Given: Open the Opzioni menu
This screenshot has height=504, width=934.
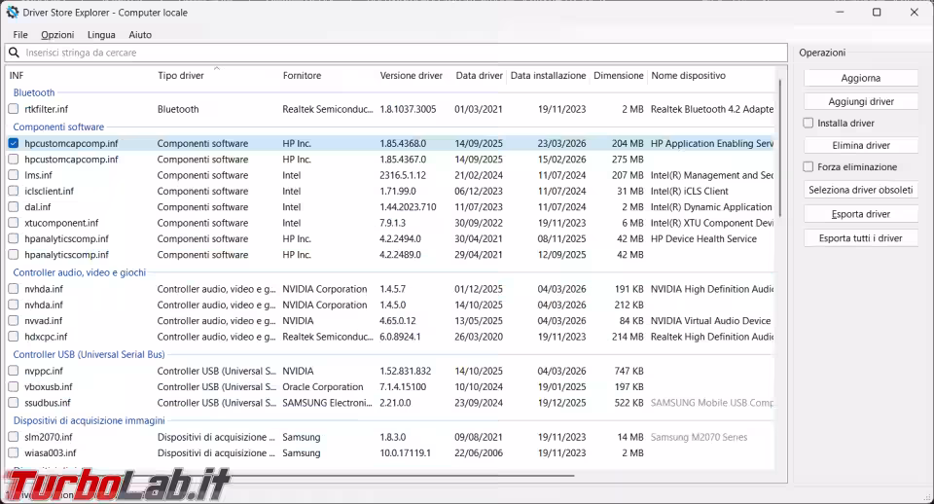Looking at the screenshot, I should 57,35.
